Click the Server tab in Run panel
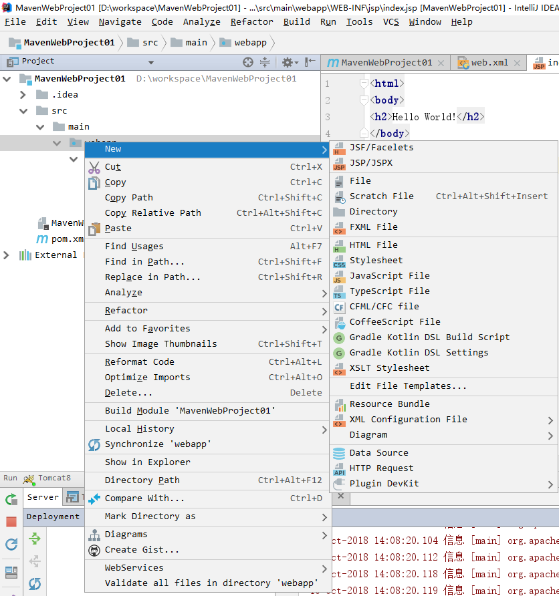 [x=43, y=497]
